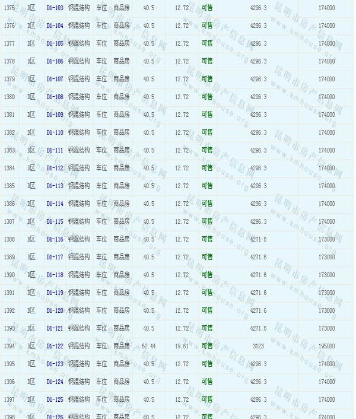Select the D1-108 link
Screen dimensions: 356x419
coord(55,97)
